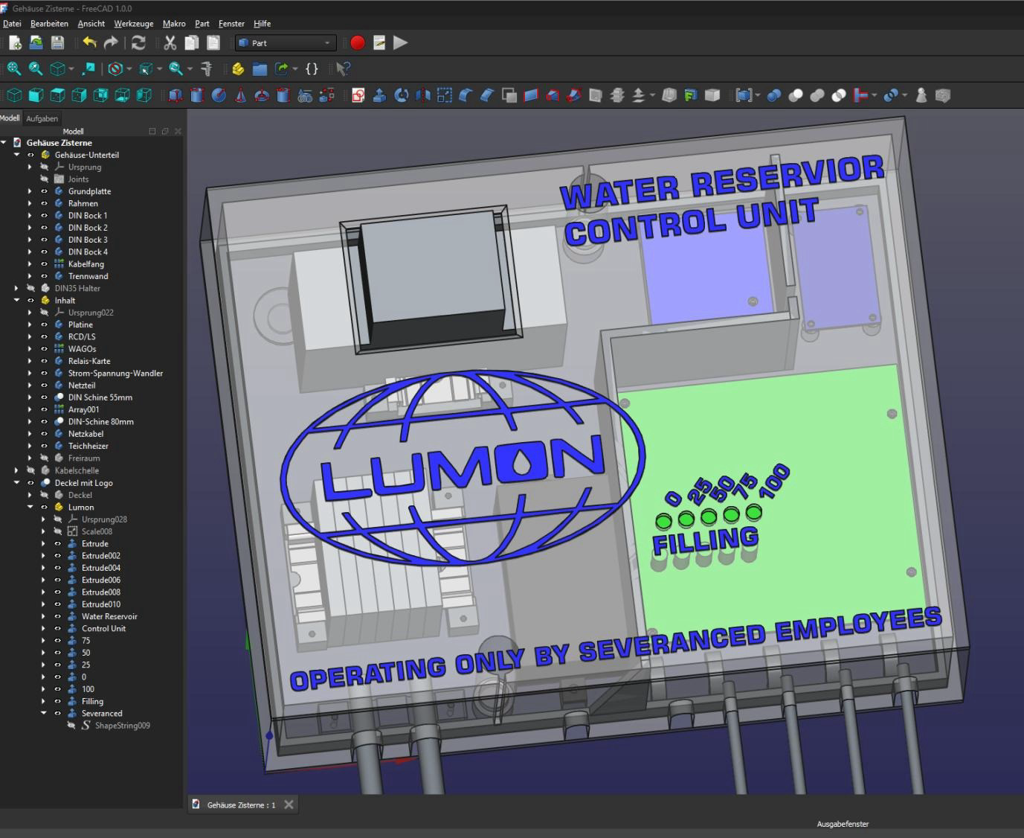This screenshot has height=838, width=1024.
Task: Click the red macro record button
Action: pos(358,42)
